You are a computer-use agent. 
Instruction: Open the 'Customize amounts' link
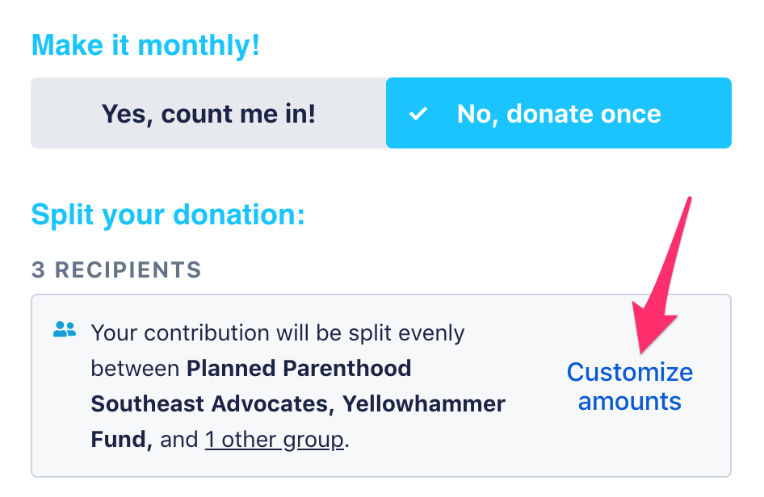[x=629, y=386]
